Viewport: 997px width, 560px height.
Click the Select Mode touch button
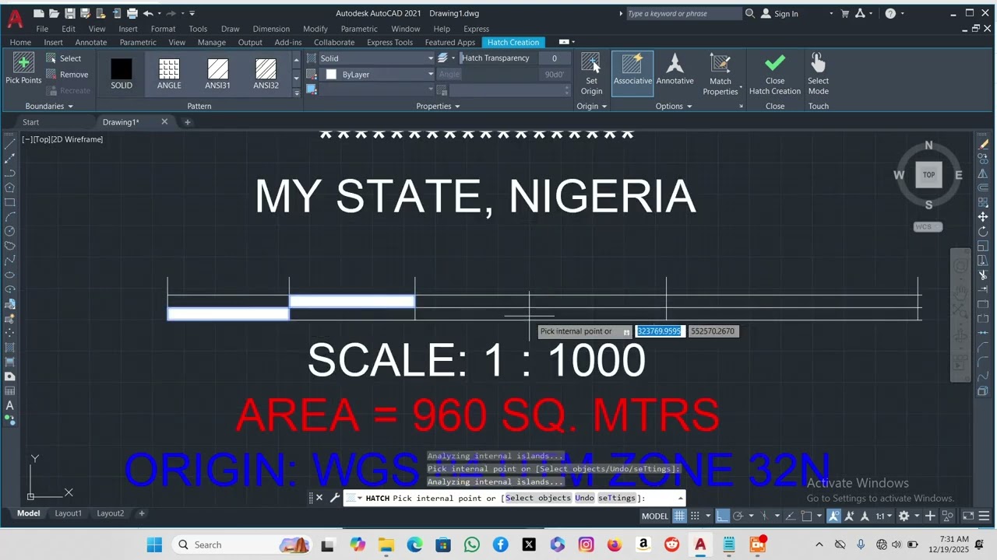818,74
